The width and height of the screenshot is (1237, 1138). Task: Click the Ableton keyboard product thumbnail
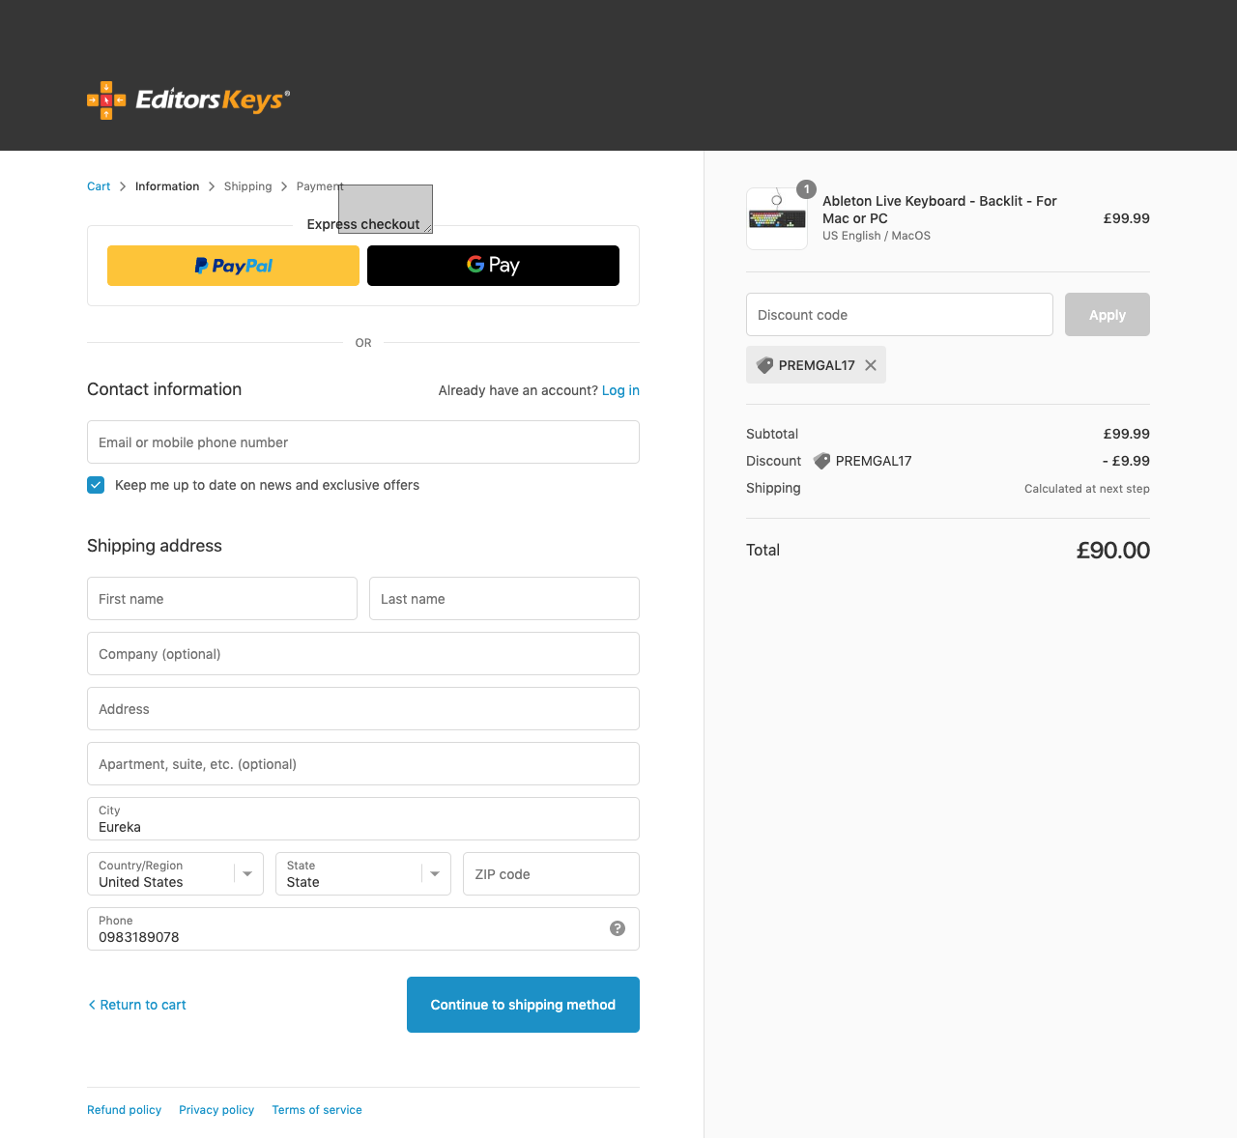click(777, 218)
